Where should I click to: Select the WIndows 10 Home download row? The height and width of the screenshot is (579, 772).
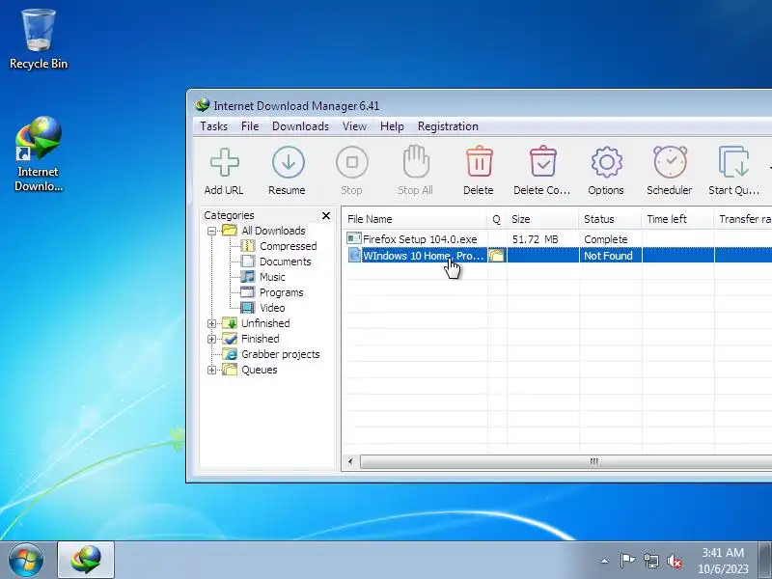click(557, 256)
